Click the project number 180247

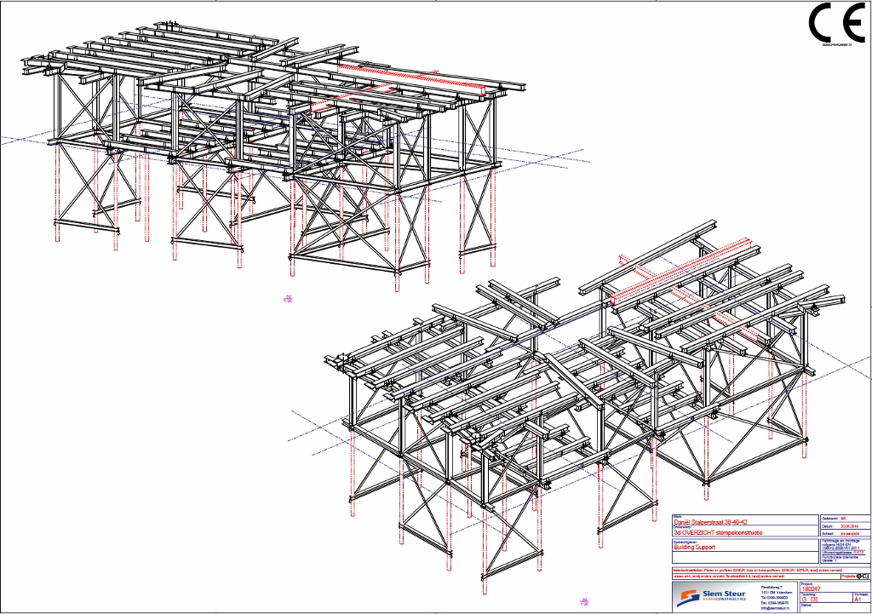tap(811, 589)
